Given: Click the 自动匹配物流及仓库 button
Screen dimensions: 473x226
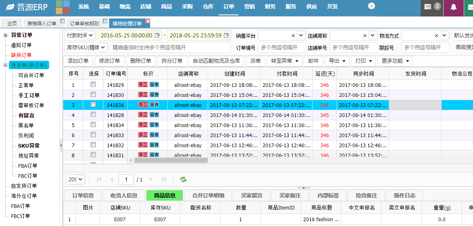Looking at the screenshot, I should coord(216,61).
